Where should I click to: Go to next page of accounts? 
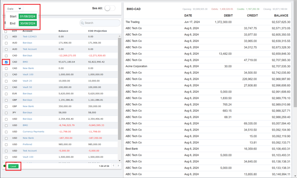click(118, 166)
